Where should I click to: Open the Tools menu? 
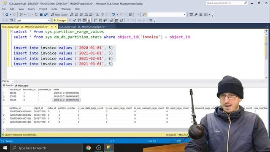click(x=54, y=9)
